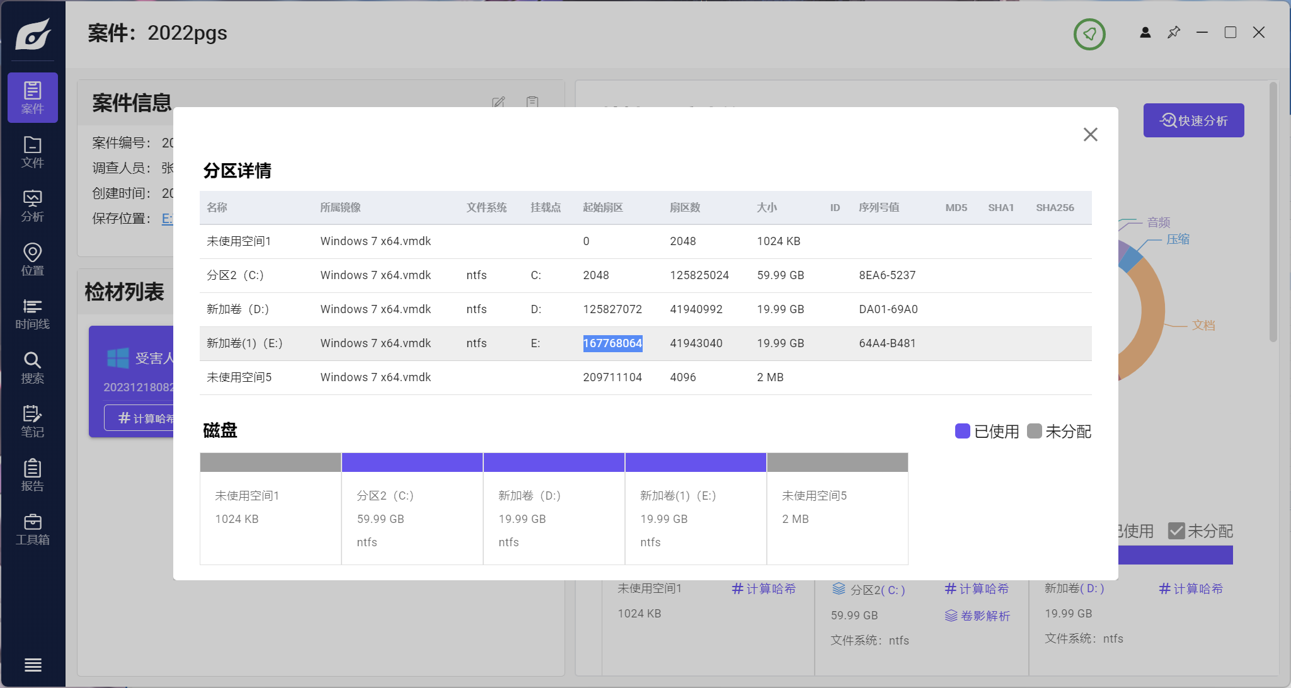1291x688 pixels.
Task: Click serial number 8EA6-5237
Action: [x=887, y=275]
